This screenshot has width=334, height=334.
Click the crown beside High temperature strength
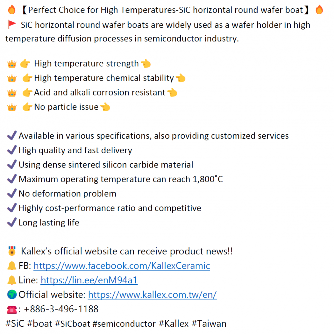click(x=12, y=64)
